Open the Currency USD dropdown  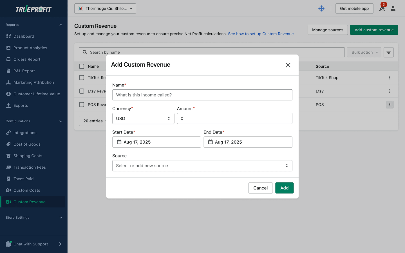[x=143, y=118]
